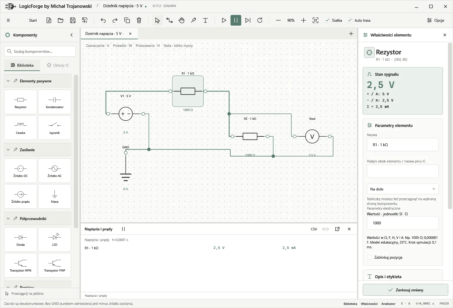Collapse the Zasilanie section
Viewport: 453px width, 308px height.
point(8,150)
